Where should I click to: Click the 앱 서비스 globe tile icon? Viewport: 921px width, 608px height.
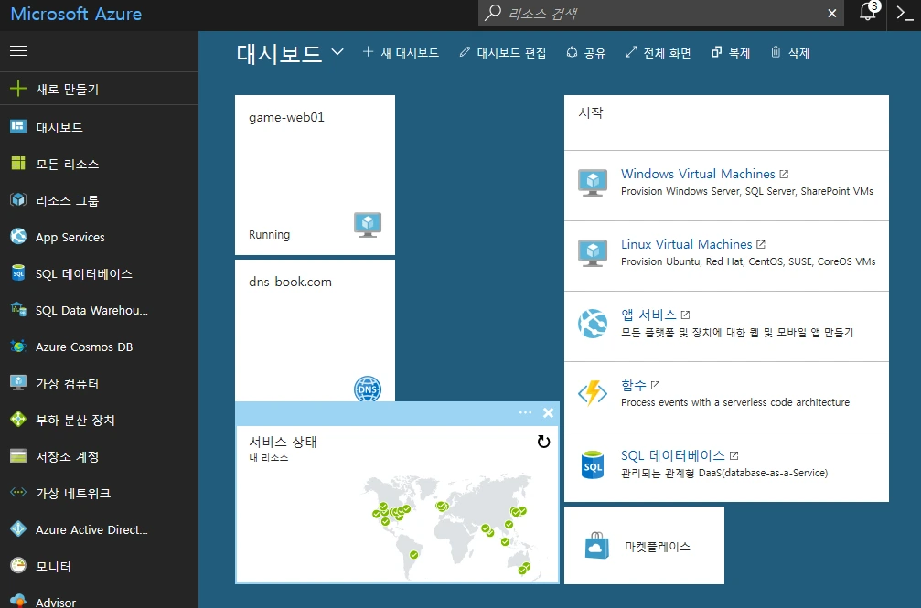[592, 324]
